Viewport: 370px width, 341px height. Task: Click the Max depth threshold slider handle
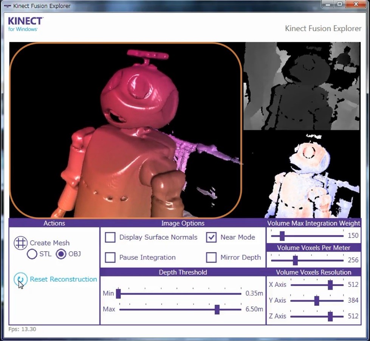[217, 309]
